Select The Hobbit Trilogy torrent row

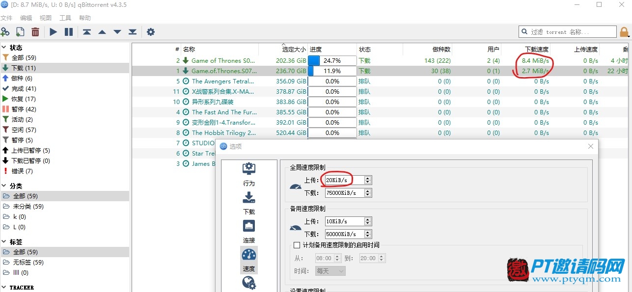tap(381, 133)
